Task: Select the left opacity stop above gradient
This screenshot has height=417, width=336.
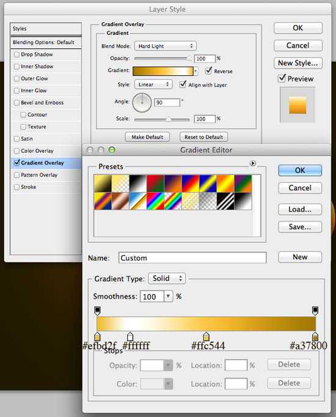Action: tap(98, 311)
